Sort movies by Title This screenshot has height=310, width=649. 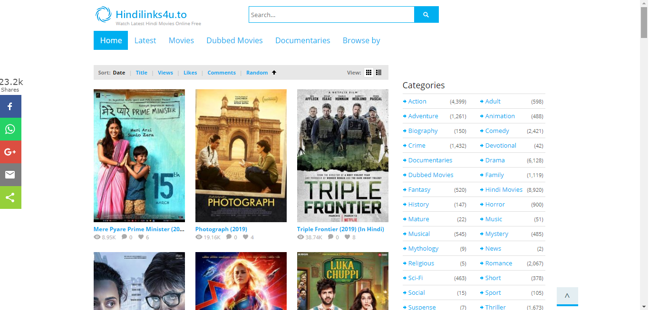pyautogui.click(x=142, y=73)
